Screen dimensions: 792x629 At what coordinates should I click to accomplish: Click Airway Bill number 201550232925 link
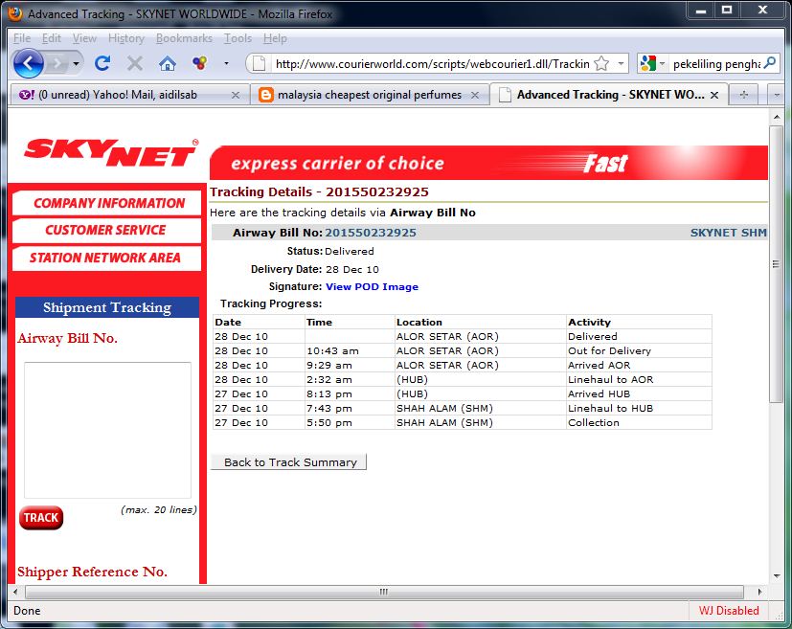pos(371,233)
